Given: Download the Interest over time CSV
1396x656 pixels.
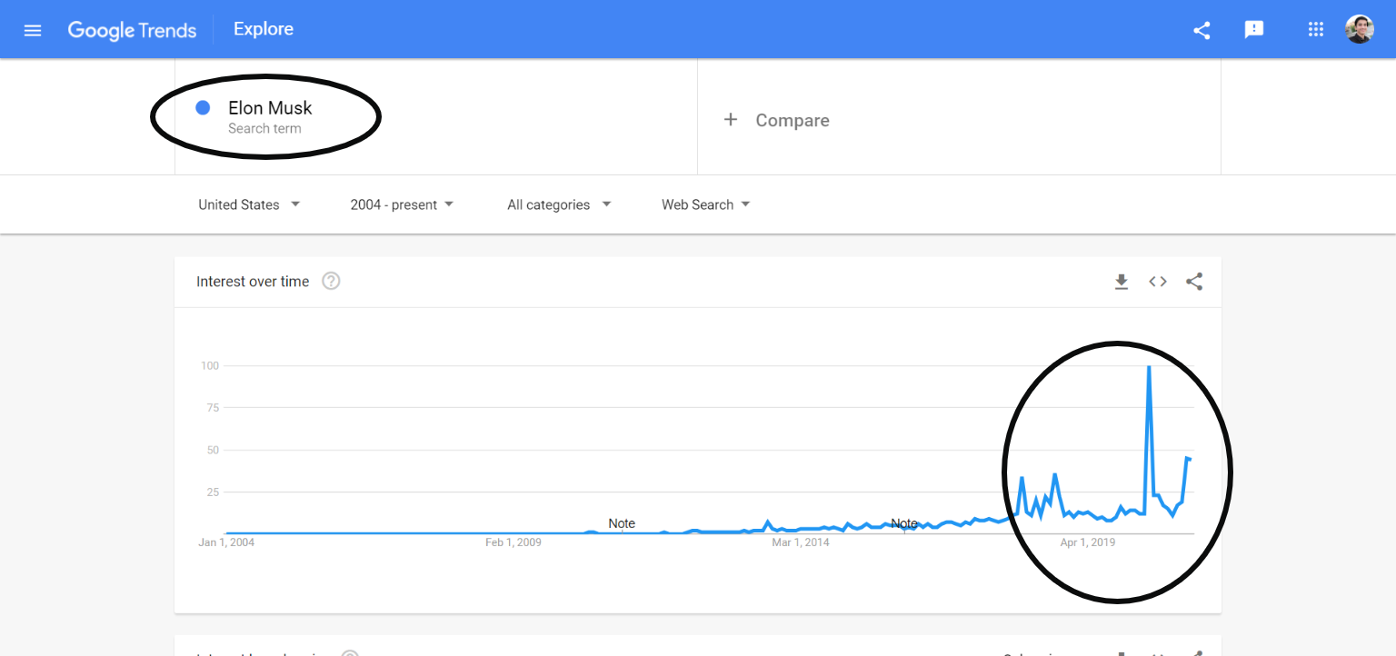Looking at the screenshot, I should click(x=1122, y=282).
